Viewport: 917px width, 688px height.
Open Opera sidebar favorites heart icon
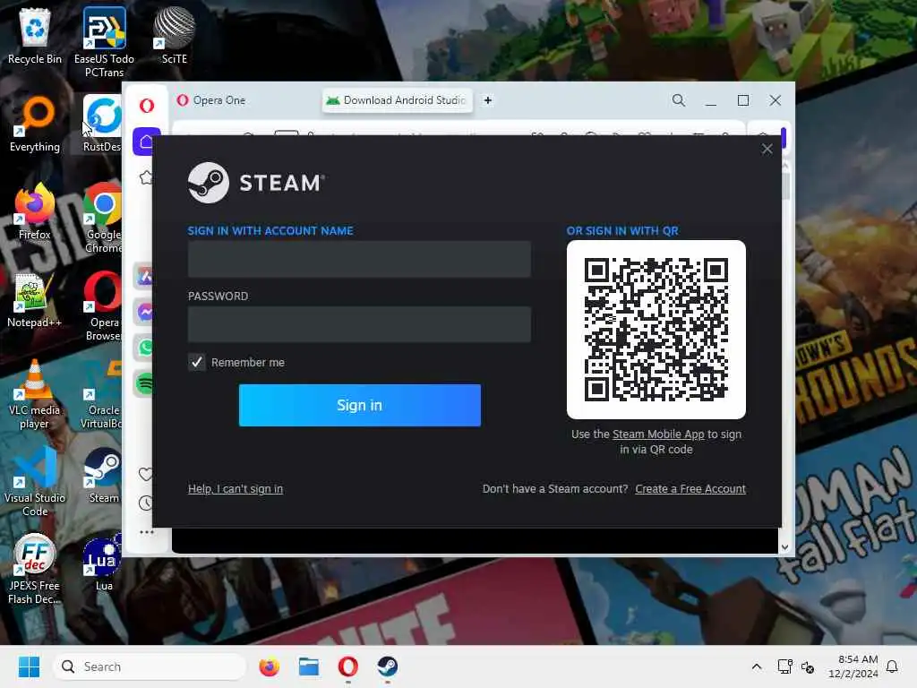(145, 473)
